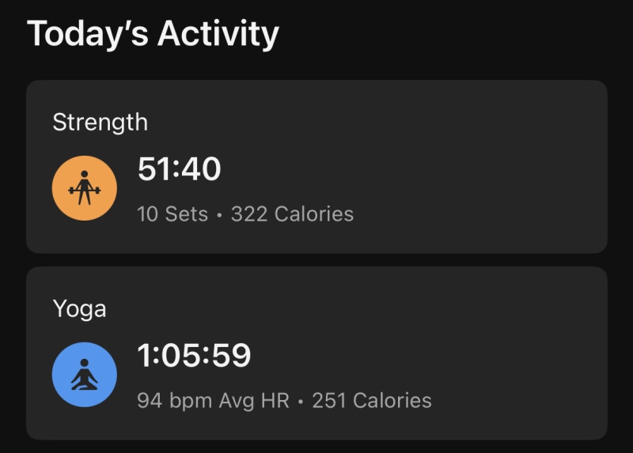Select the "Yoga" workout title
Screen dimensions: 633x453
[x=79, y=308]
